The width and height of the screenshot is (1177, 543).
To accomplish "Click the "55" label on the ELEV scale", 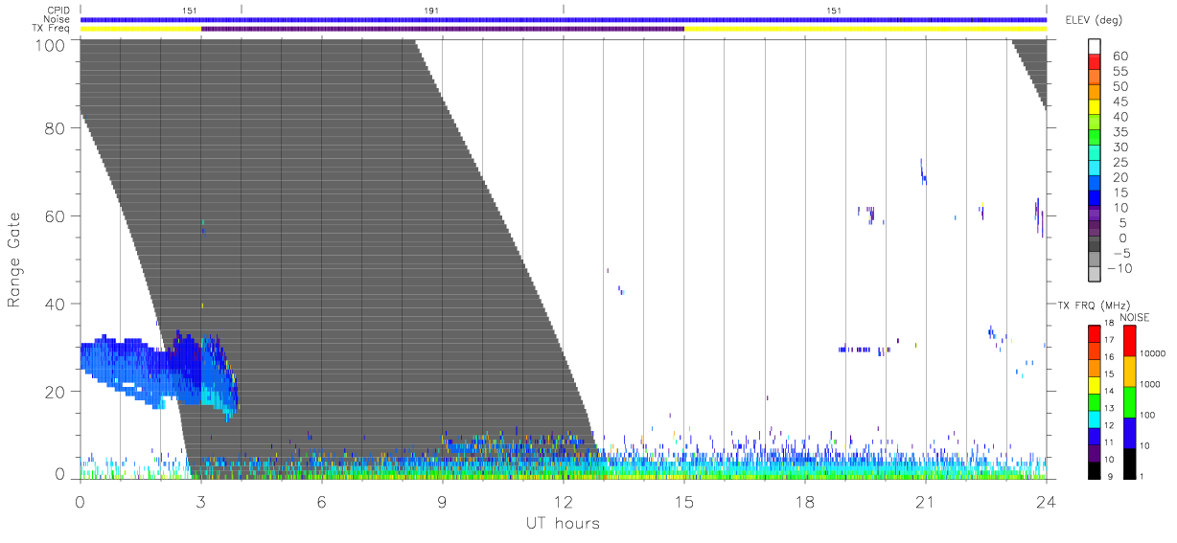I will pos(1120,72).
